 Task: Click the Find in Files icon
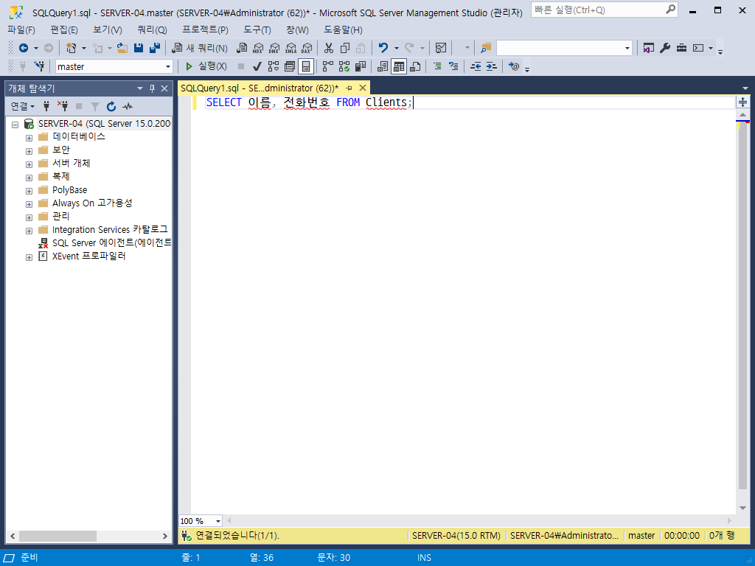[486, 48]
